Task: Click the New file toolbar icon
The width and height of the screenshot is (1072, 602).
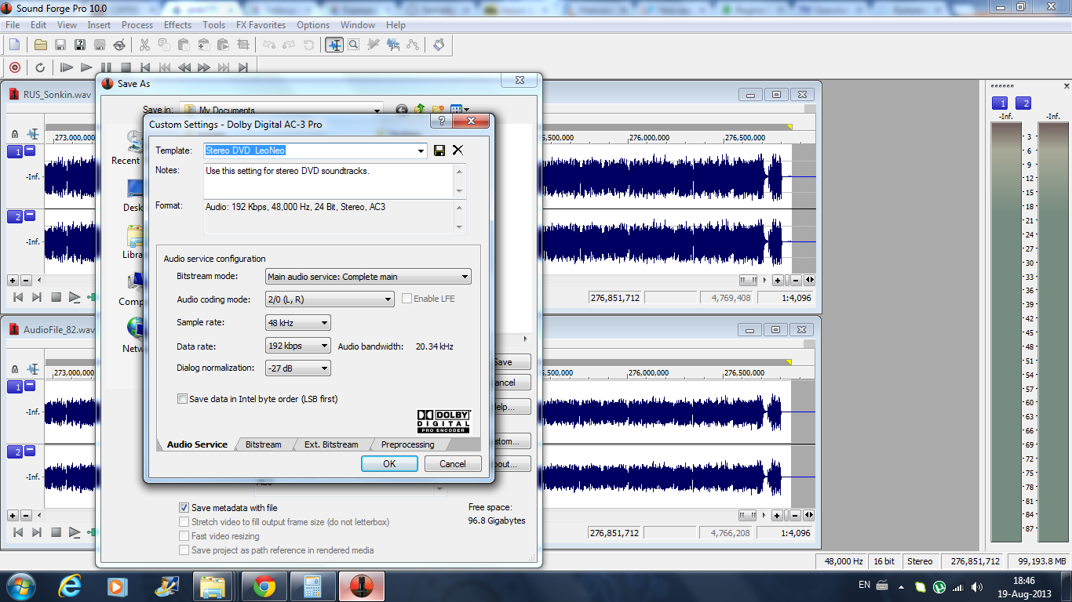Action: pos(14,45)
